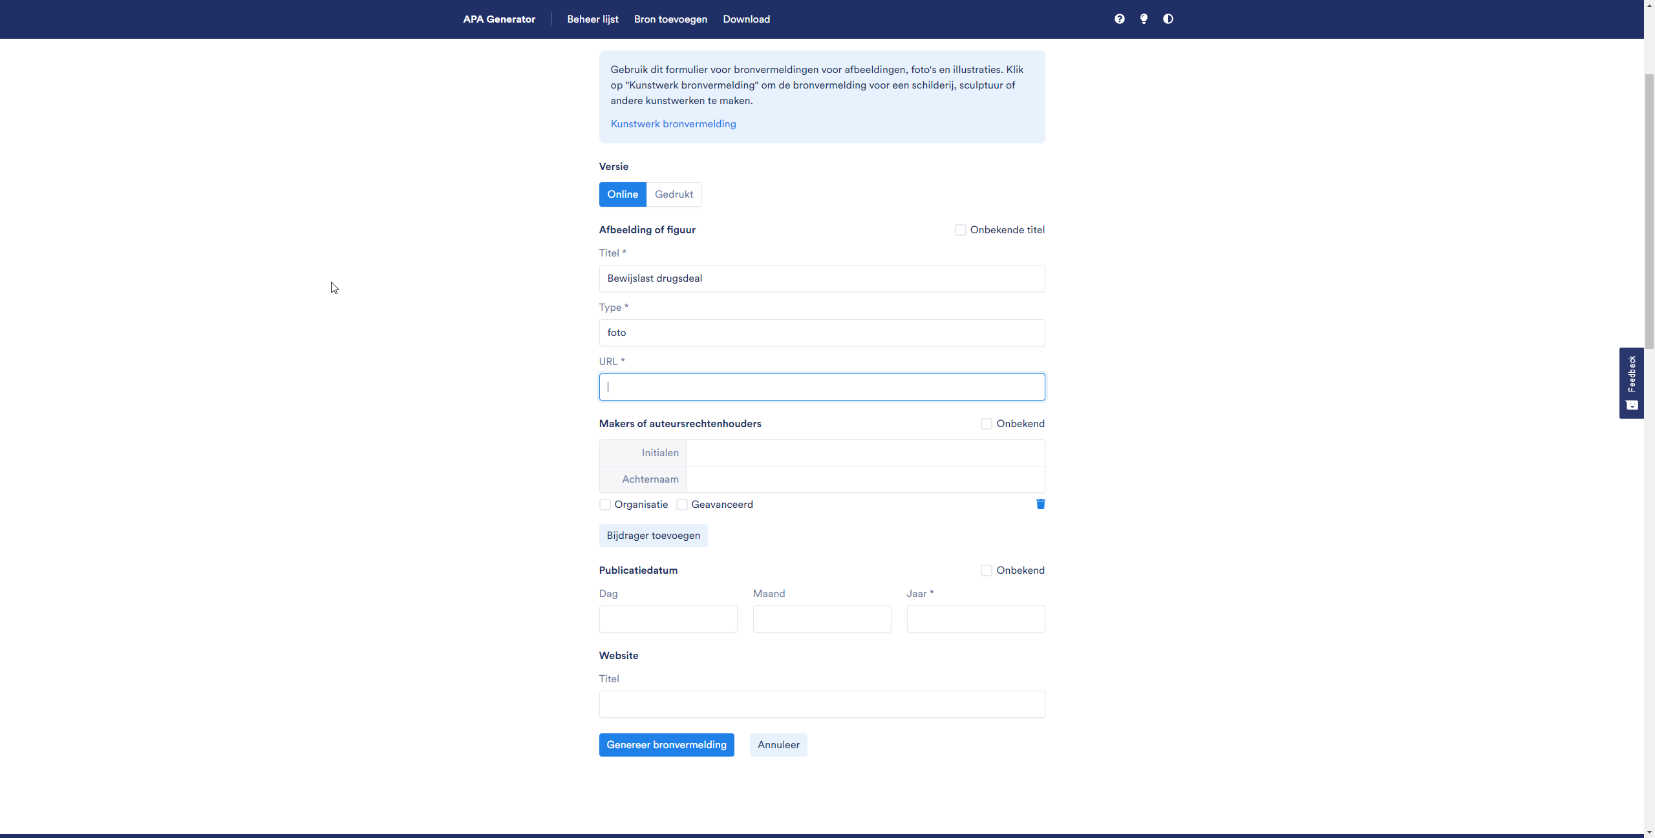
Task: Open the Feedback side tab
Action: coord(1631,382)
